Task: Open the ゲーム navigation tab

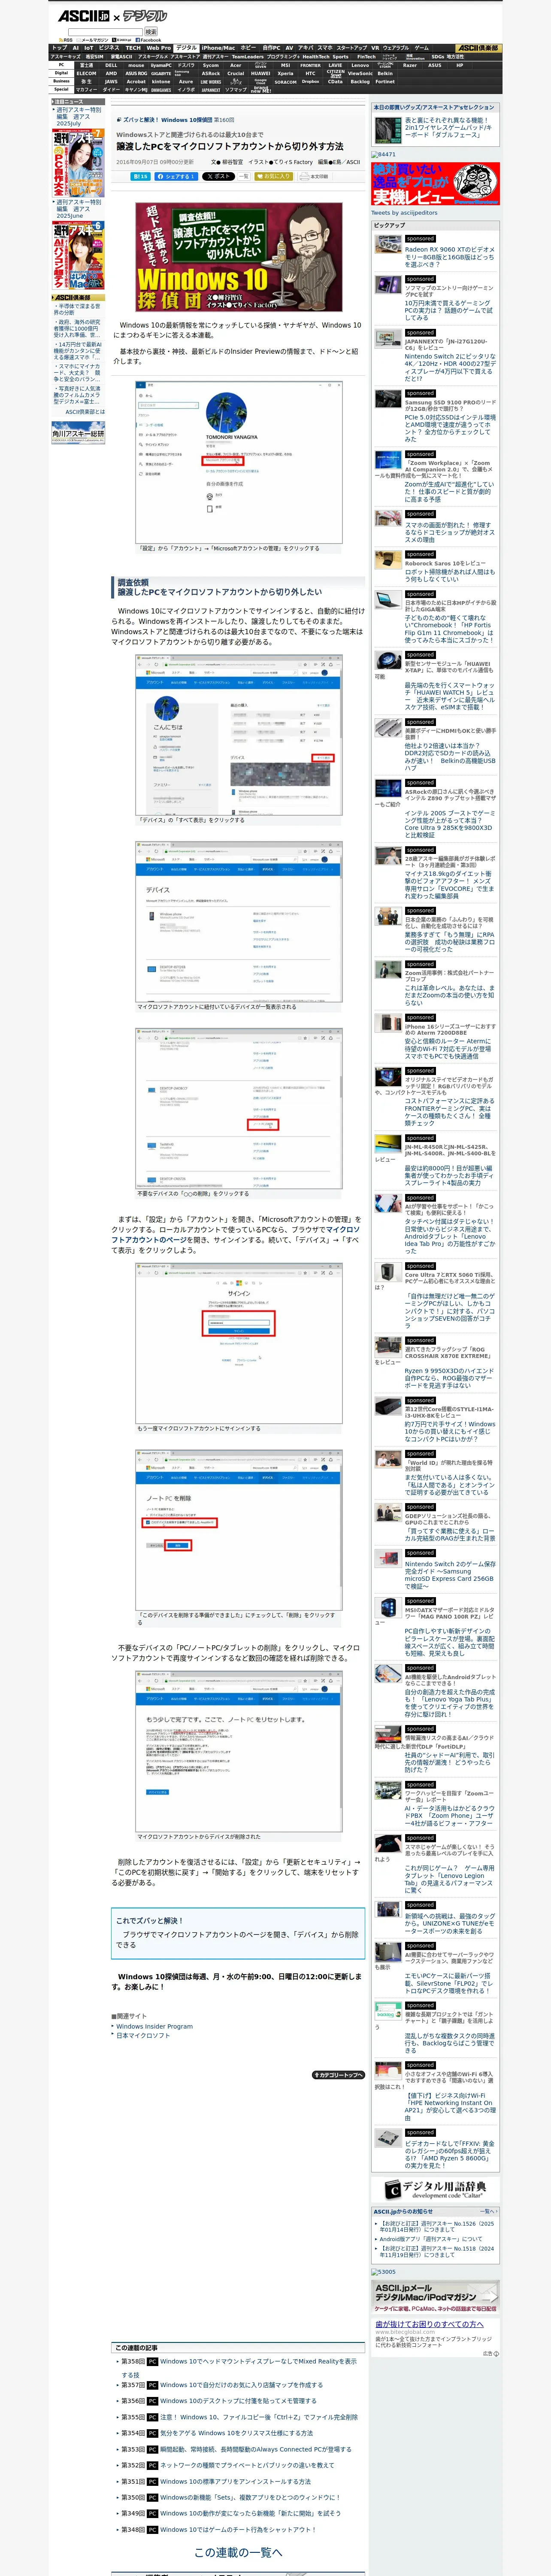Action: (422, 48)
